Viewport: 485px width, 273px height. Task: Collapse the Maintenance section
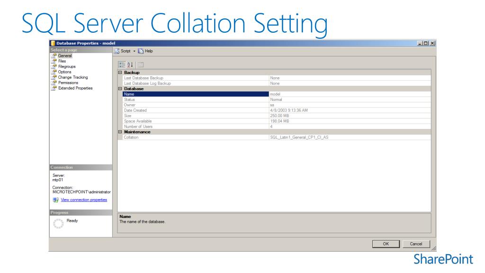(120, 132)
